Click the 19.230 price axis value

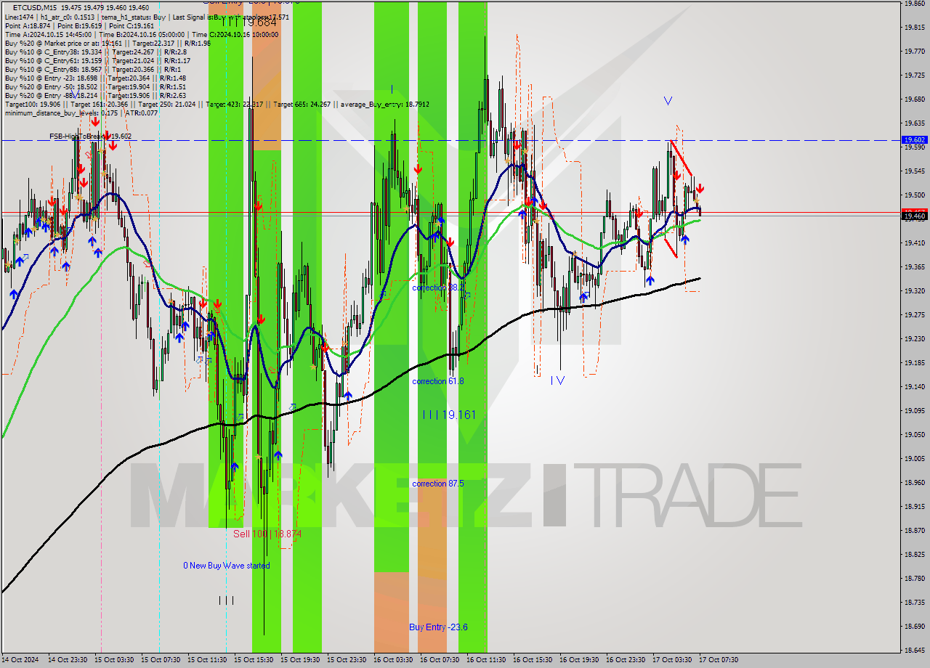(914, 338)
